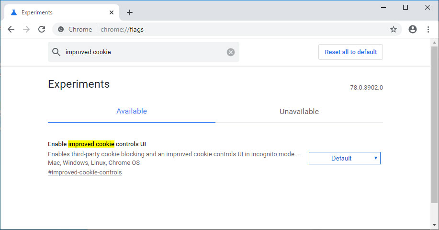Image resolution: width=439 pixels, height=230 pixels.
Task: Click the chrome://flags address bar
Action: [227, 29]
